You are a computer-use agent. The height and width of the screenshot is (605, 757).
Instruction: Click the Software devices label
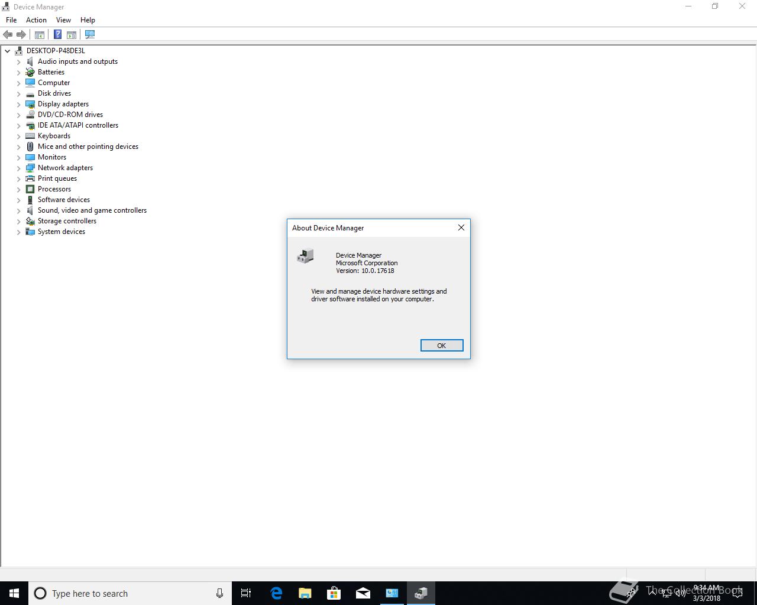click(x=64, y=200)
